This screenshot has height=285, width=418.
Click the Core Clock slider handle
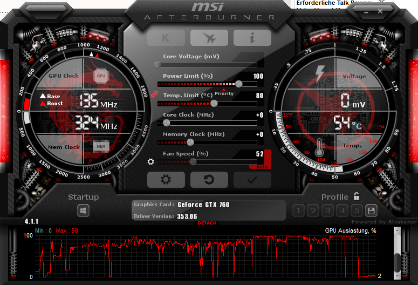click(x=166, y=123)
